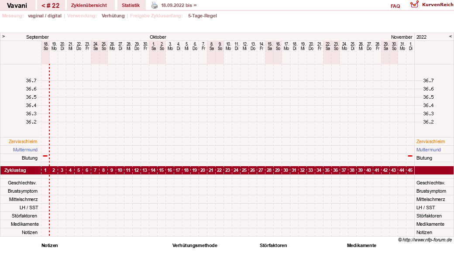Click the '1. Sa' October date header
This screenshot has width=454, height=271.
tap(154, 46)
